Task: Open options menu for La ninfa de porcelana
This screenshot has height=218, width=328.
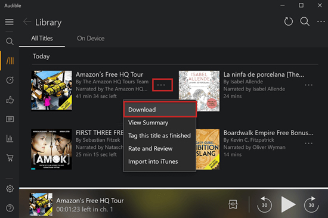Action: 308,85
